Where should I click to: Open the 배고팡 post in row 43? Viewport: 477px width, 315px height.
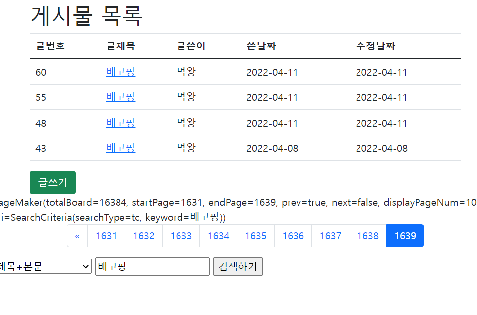pos(120,148)
